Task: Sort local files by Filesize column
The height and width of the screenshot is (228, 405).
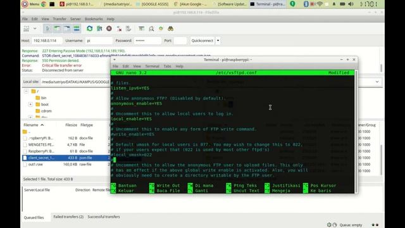Action: [x=71, y=125]
